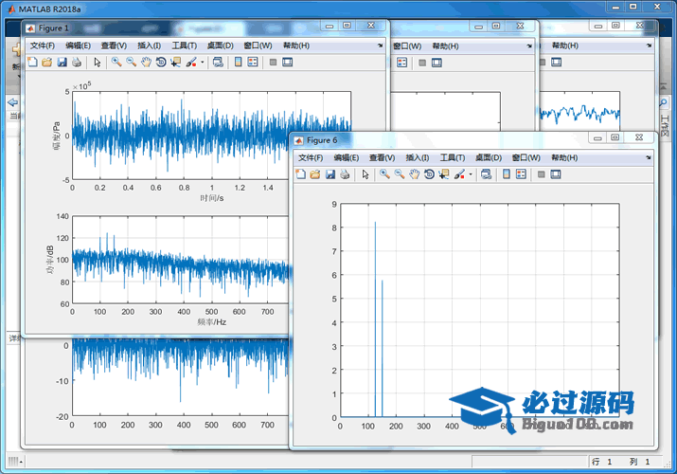Open 帮助(H) menu in Figure 6

tap(564, 157)
